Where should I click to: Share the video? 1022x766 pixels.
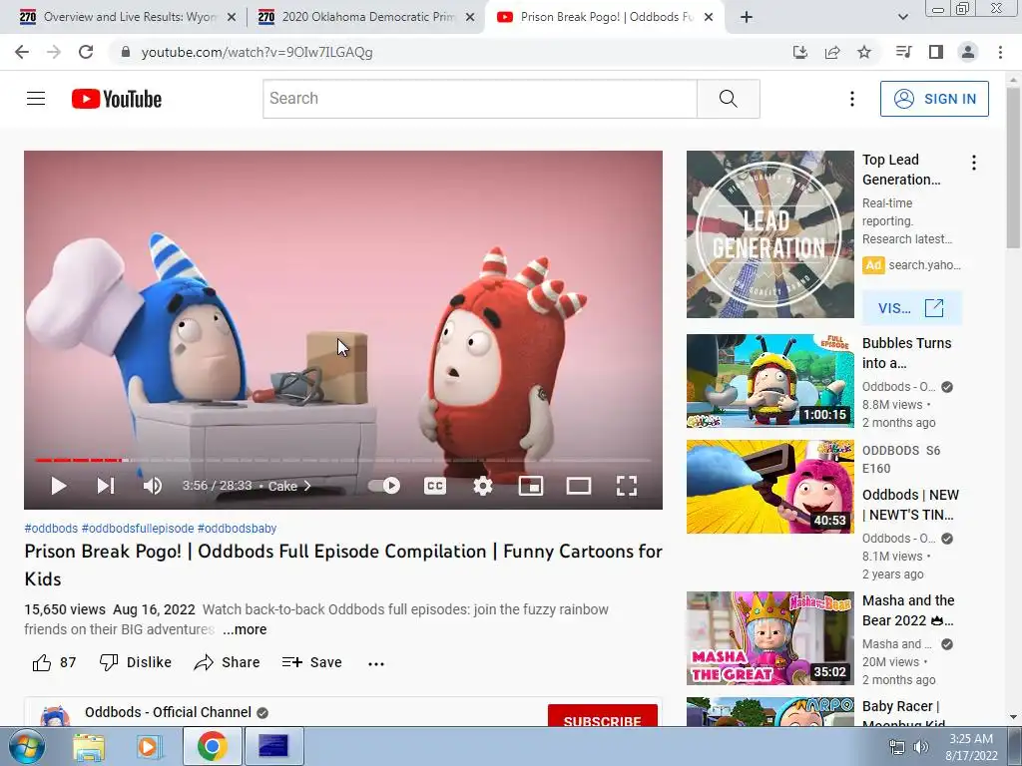click(227, 662)
